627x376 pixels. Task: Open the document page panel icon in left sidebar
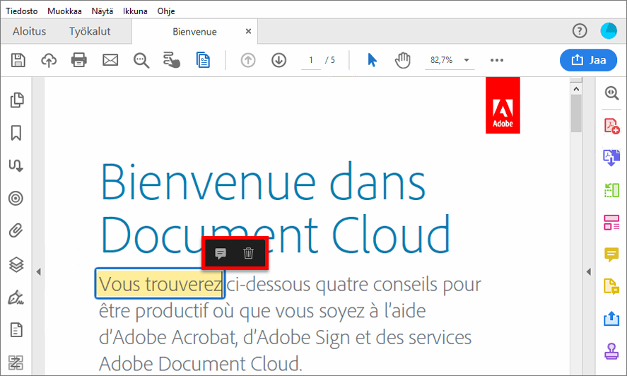[16, 330]
